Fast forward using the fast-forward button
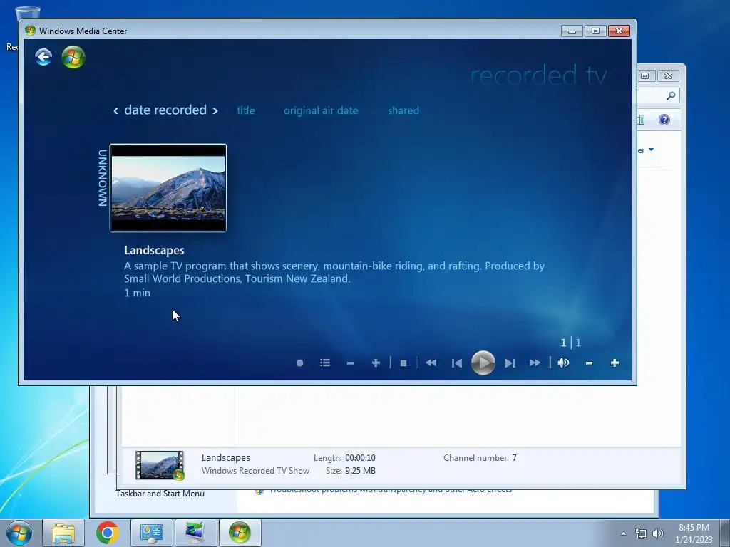The width and height of the screenshot is (730, 547). tap(535, 363)
